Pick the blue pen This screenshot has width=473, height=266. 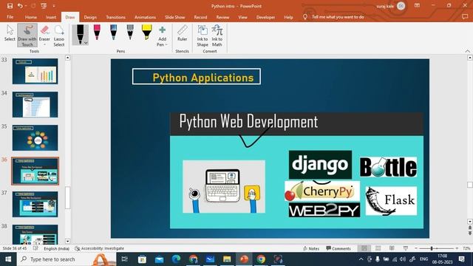(x=113, y=33)
